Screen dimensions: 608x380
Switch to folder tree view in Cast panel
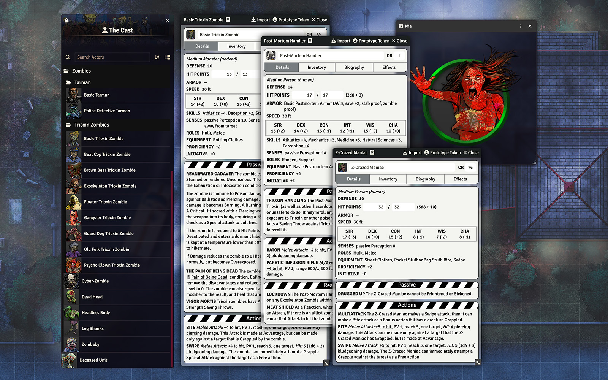tap(167, 57)
